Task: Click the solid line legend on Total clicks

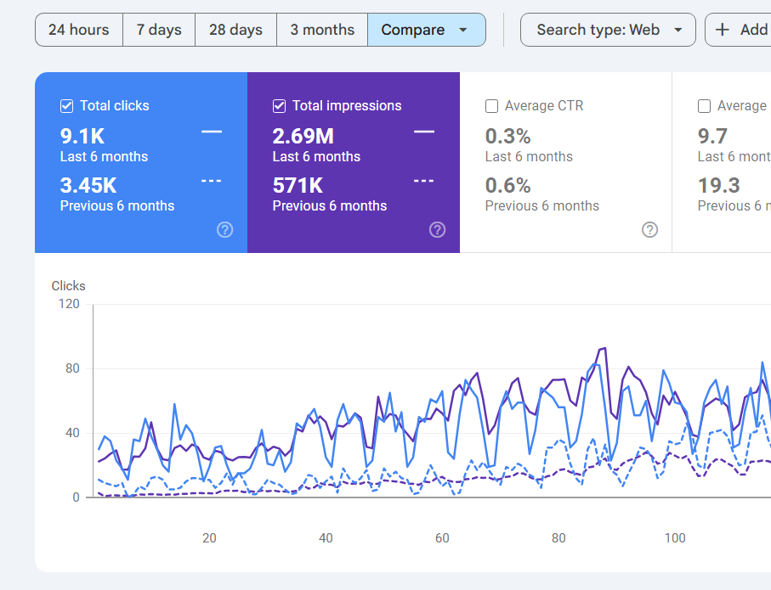Action: (212, 132)
